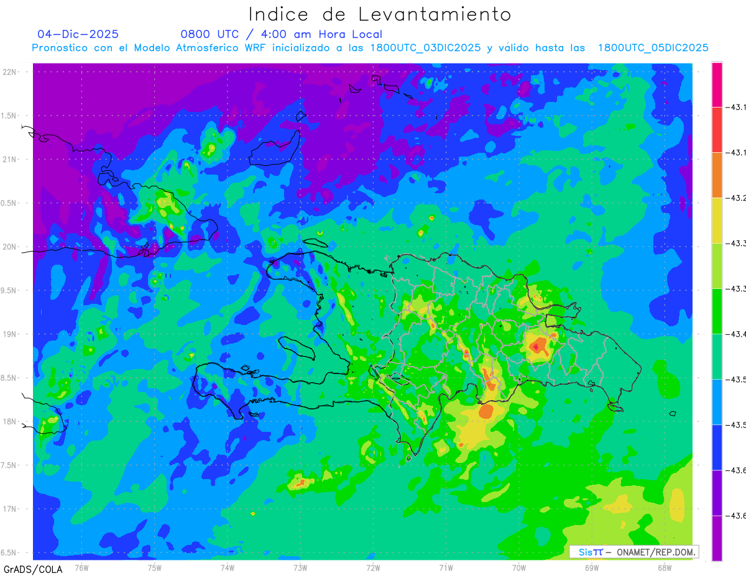Pick the red swatch in the color bar

coord(717,130)
